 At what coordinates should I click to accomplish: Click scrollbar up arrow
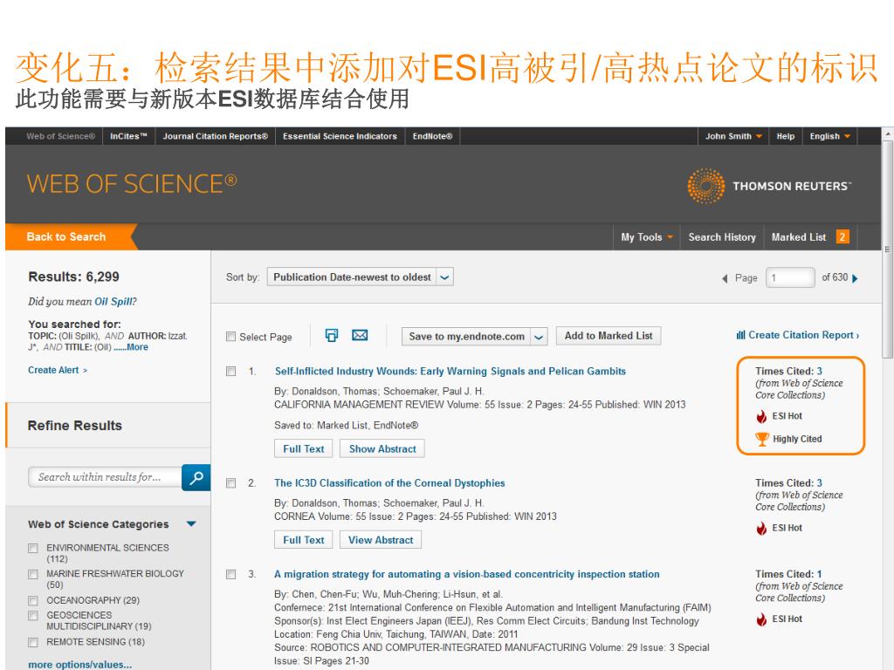(888, 134)
